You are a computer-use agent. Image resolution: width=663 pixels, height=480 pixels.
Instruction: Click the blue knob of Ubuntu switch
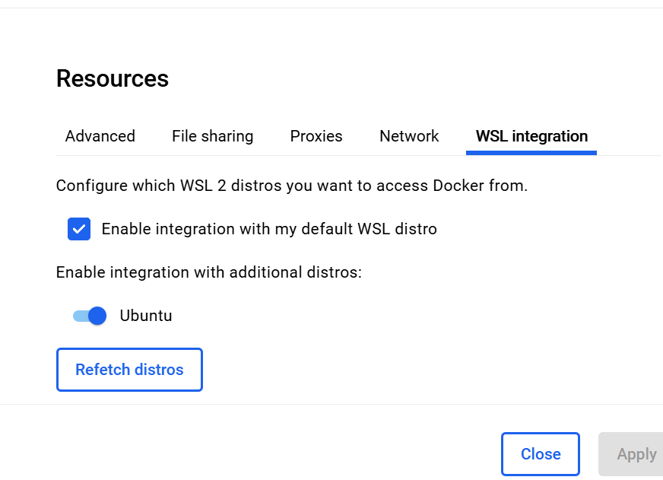(97, 316)
